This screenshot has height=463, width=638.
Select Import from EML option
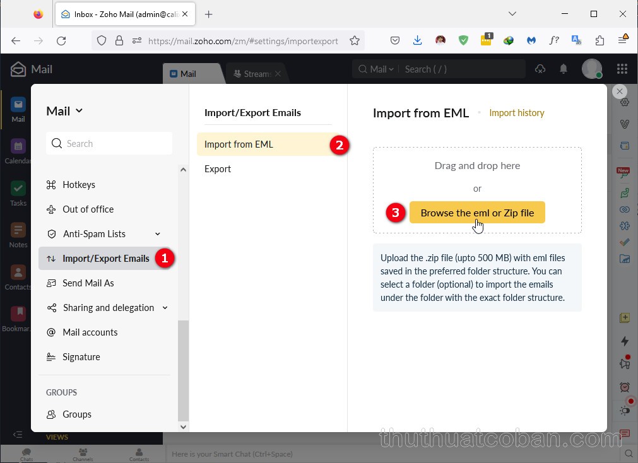[x=239, y=144]
